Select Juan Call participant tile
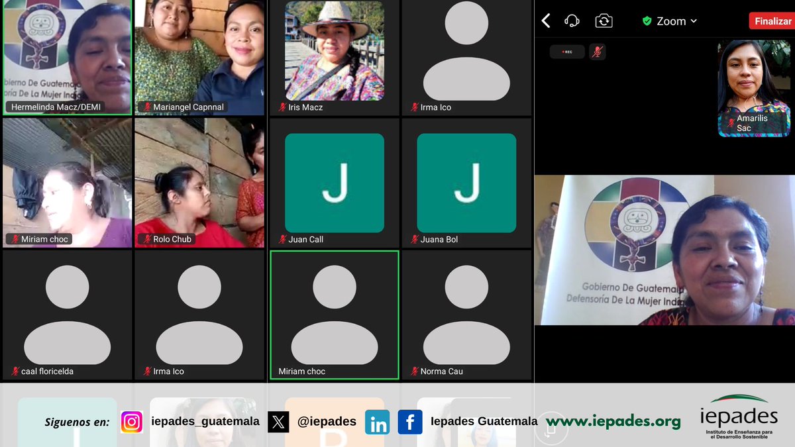This screenshot has height=447, width=795. [x=335, y=183]
